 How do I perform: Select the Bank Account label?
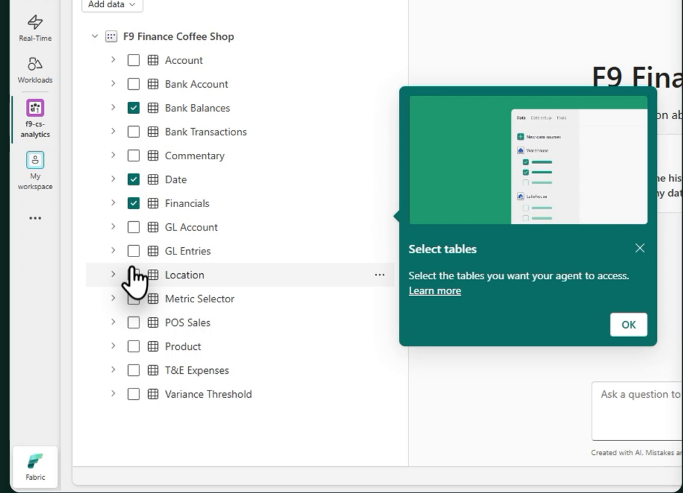coord(197,84)
